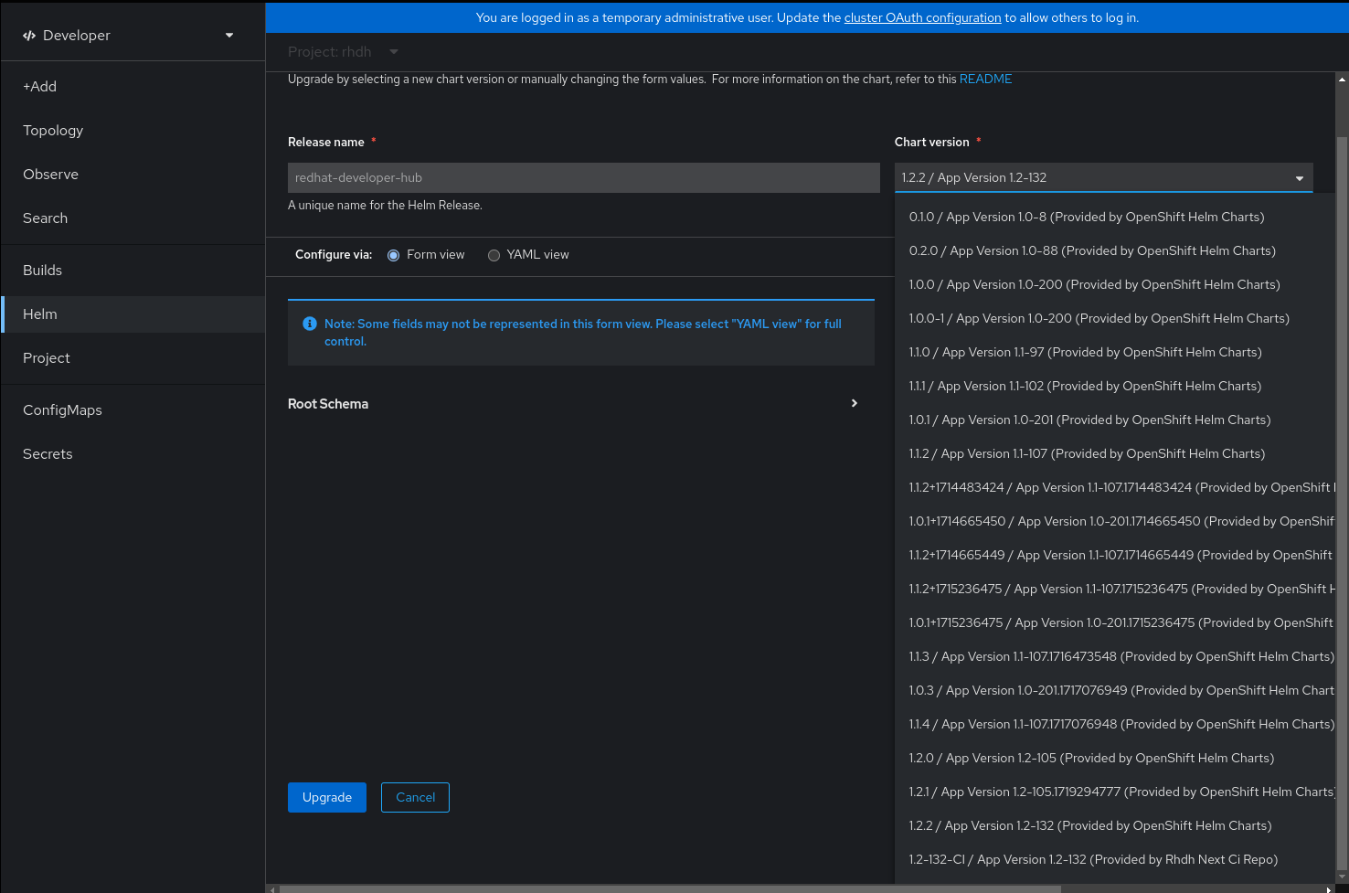
Task: Select chart version 1.1.3 in the list
Action: pos(1114,656)
